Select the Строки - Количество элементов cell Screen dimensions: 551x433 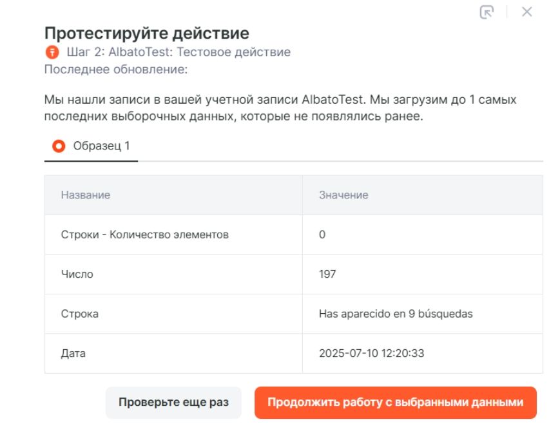coord(145,235)
